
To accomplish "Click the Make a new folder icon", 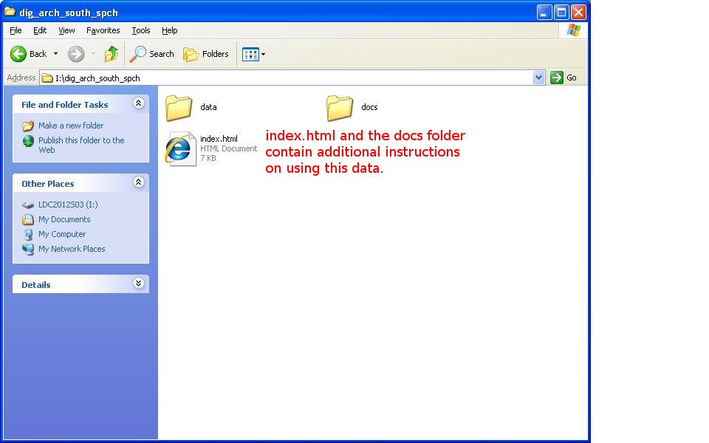I will [28, 126].
